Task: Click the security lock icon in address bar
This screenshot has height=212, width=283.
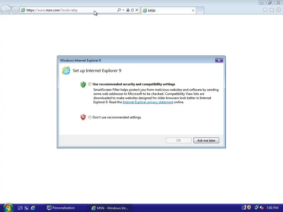Action: 128,10
